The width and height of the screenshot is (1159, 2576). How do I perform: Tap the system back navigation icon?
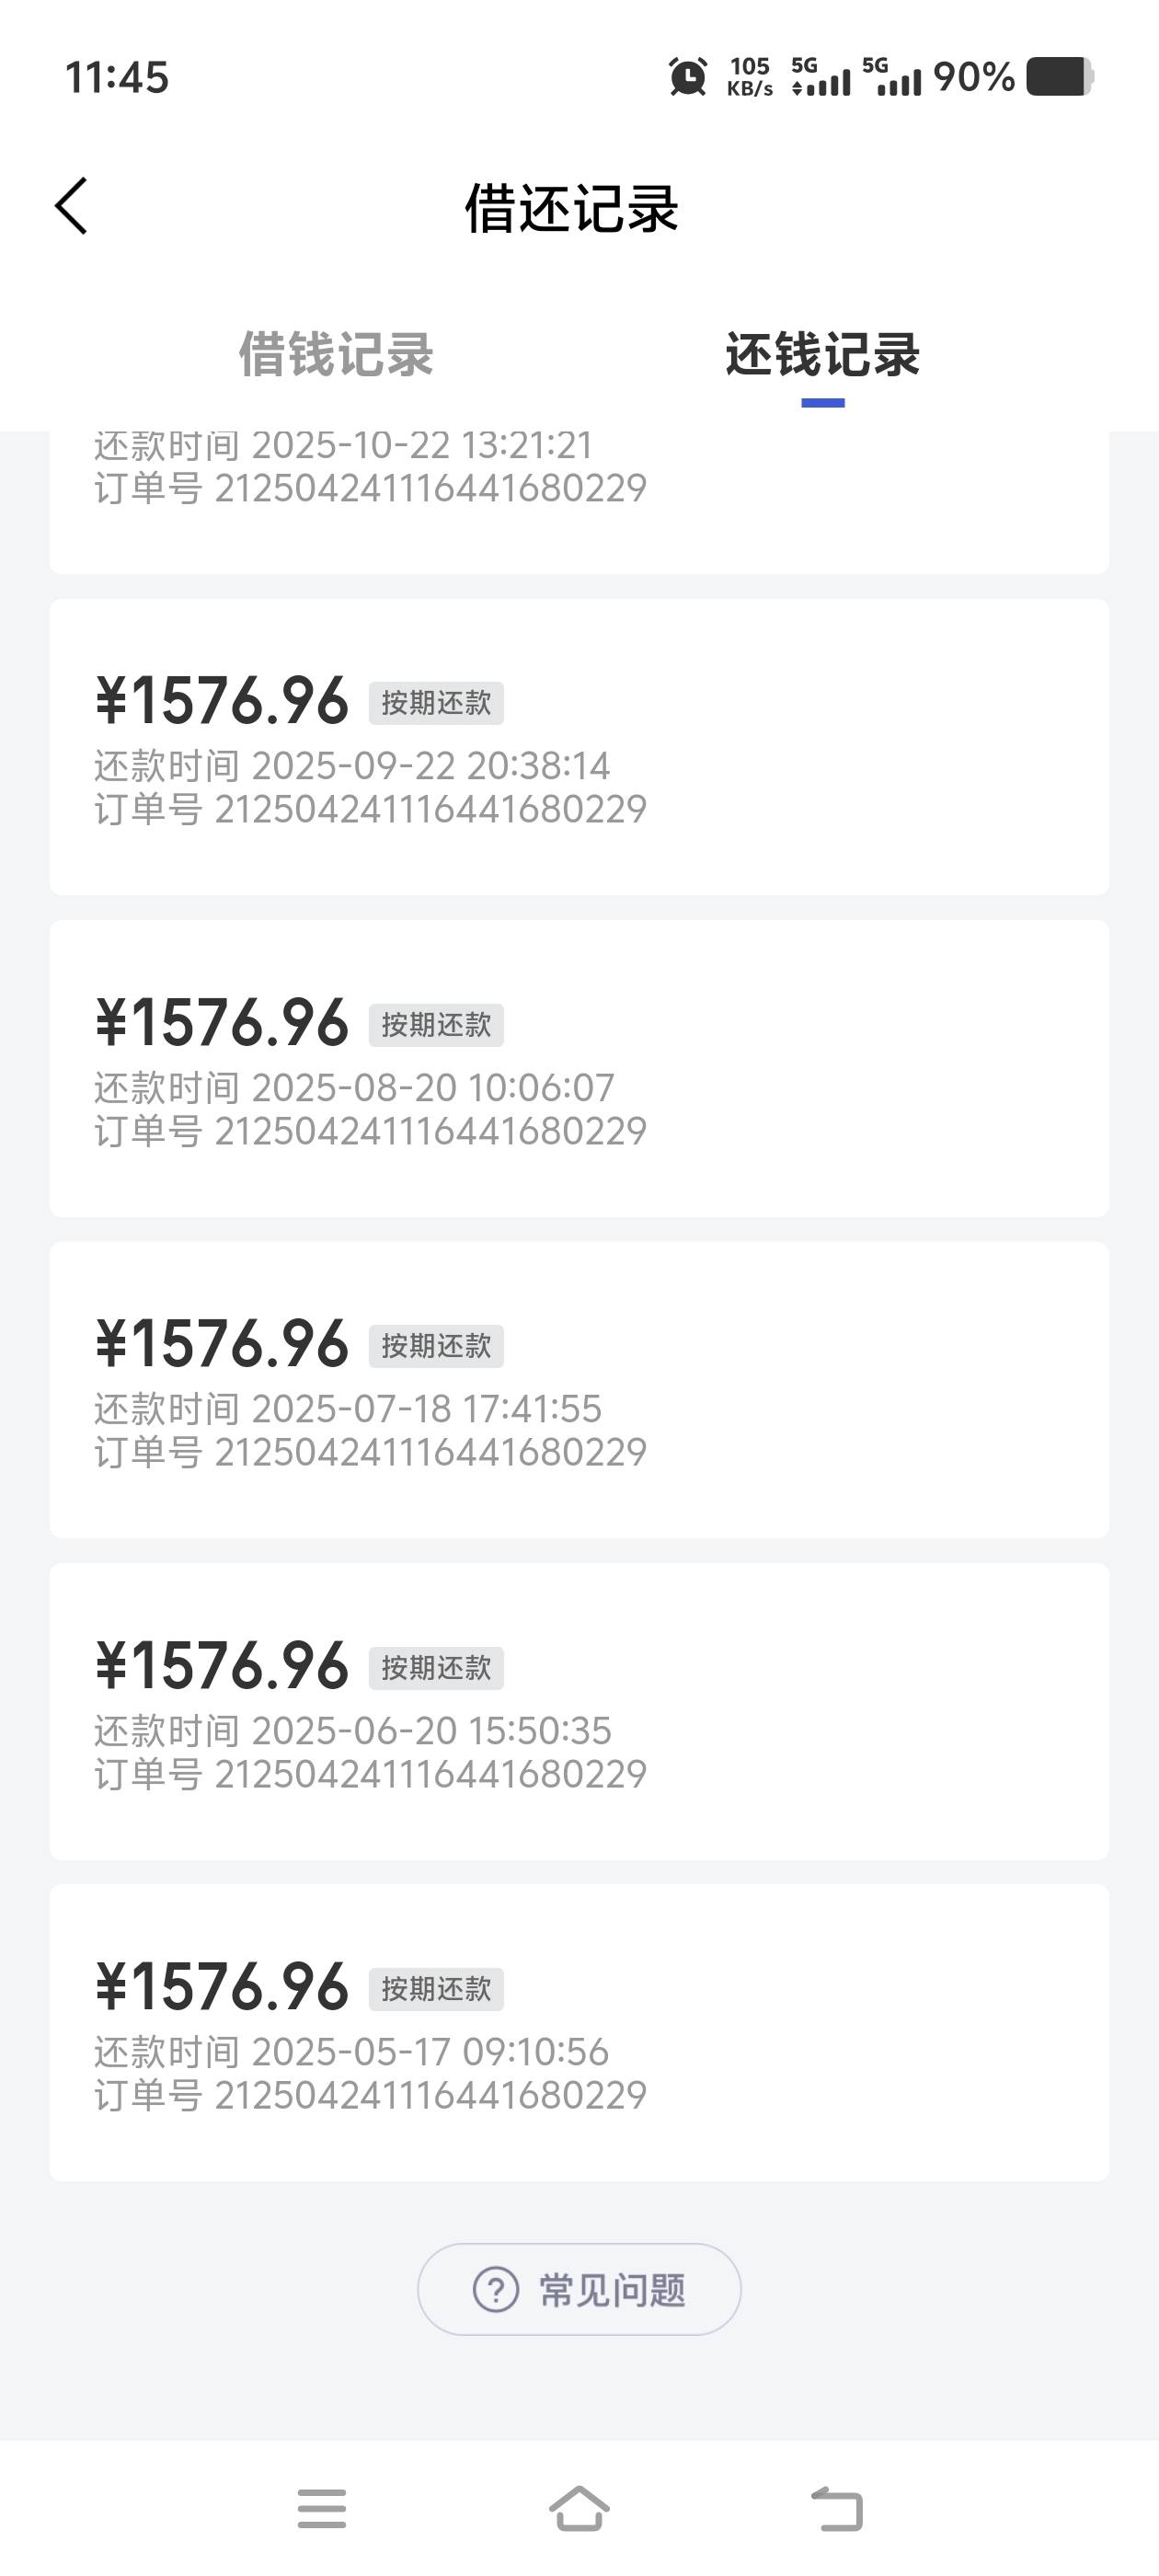836,2508
